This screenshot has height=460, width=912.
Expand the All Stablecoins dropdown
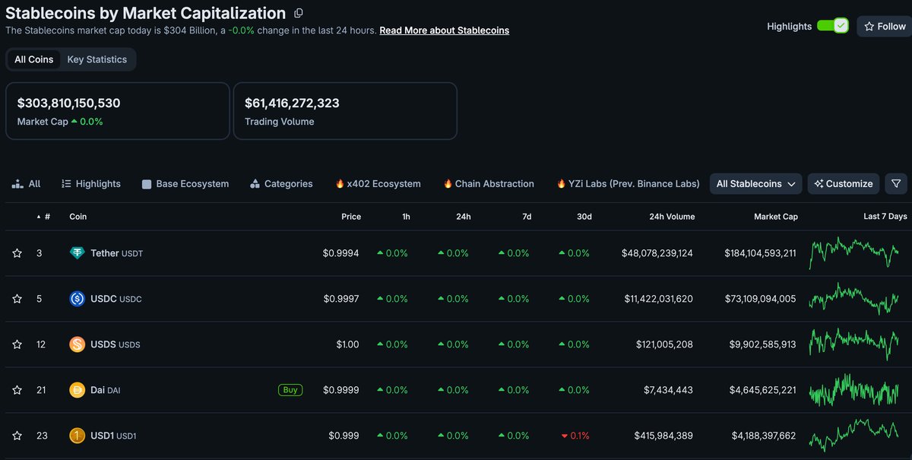[756, 183]
